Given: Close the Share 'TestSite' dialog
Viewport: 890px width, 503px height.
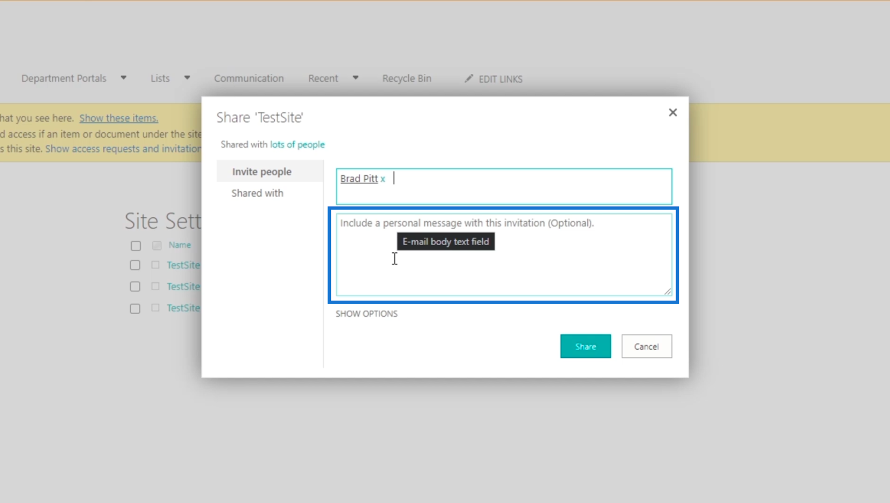Looking at the screenshot, I should pos(673,112).
